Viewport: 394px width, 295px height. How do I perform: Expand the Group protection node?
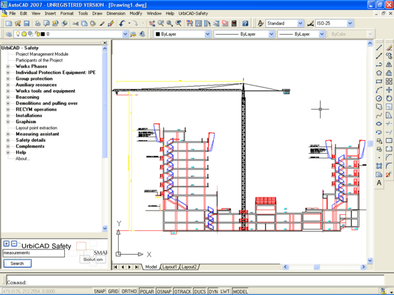8,79
